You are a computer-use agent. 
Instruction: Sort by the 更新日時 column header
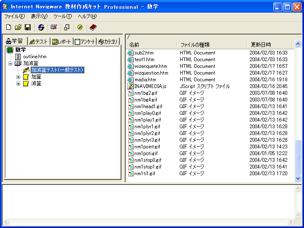pos(269,45)
